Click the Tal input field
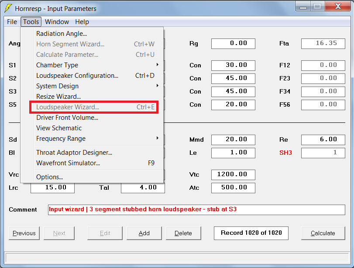This screenshot has height=268, width=354. 143,188
